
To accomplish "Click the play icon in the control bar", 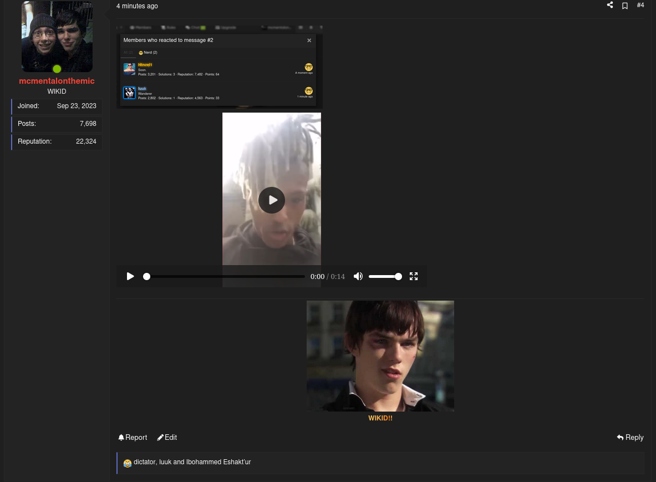I will coord(130,276).
